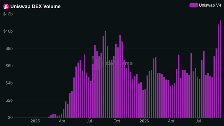The height and width of the screenshot is (126, 224).
Task: Click the tallest bar at far right
Action: click(x=220, y=69)
